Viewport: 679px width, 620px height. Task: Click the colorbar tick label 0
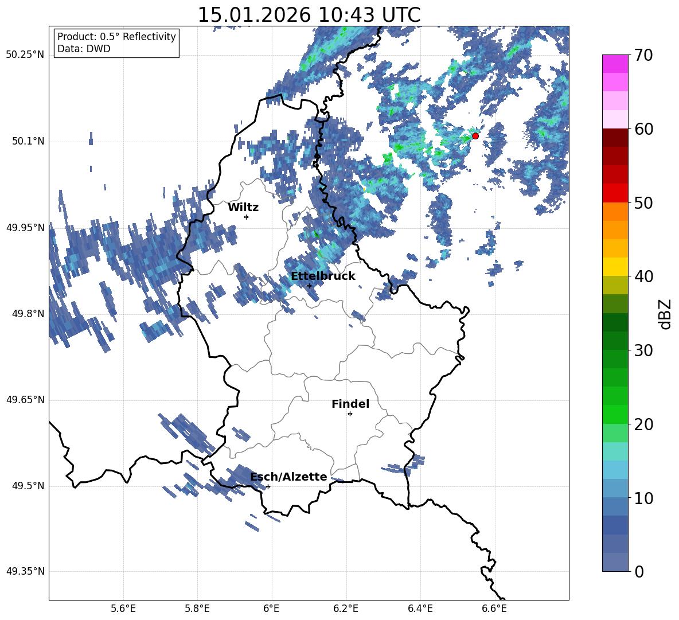tap(639, 571)
